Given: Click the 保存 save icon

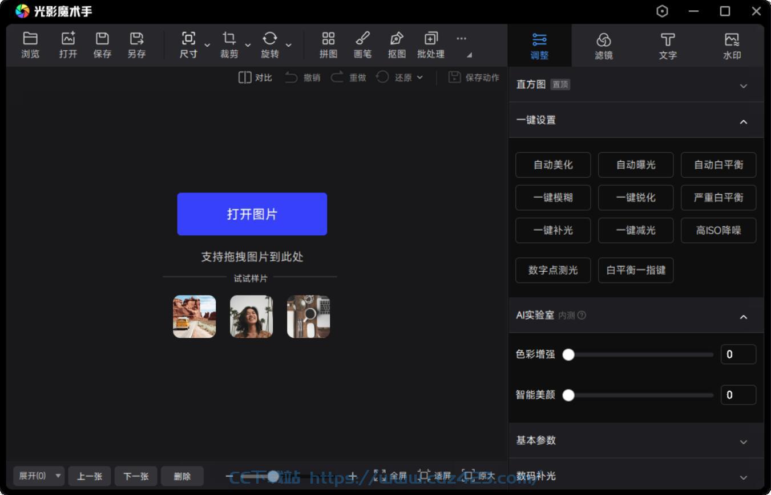Looking at the screenshot, I should point(102,38).
